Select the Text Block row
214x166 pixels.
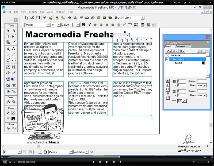(x=185, y=55)
